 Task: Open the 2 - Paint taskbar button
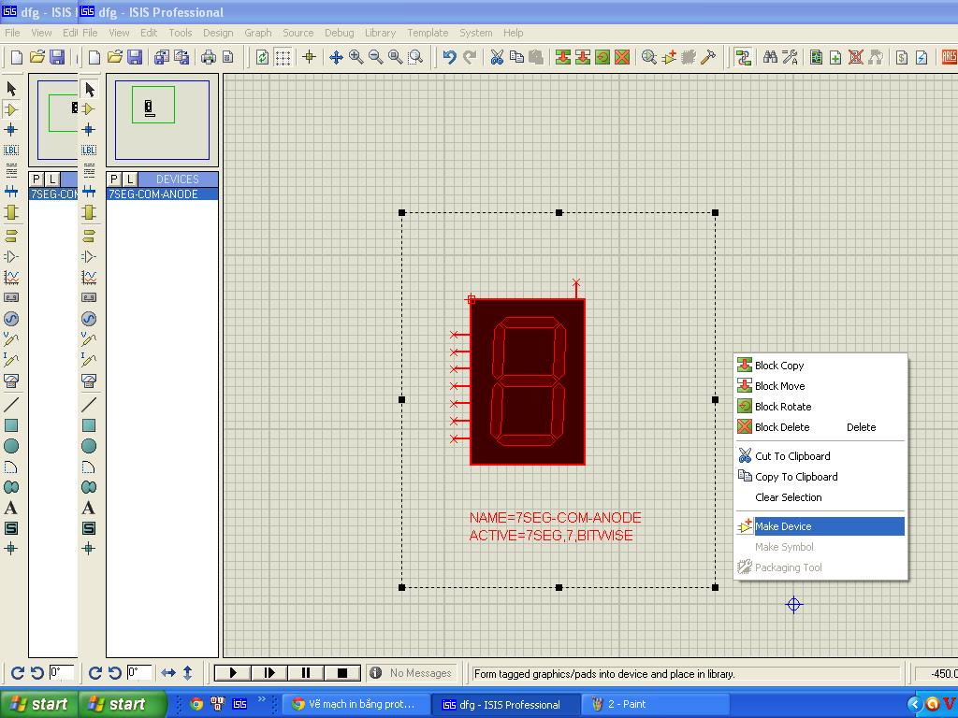(x=627, y=704)
